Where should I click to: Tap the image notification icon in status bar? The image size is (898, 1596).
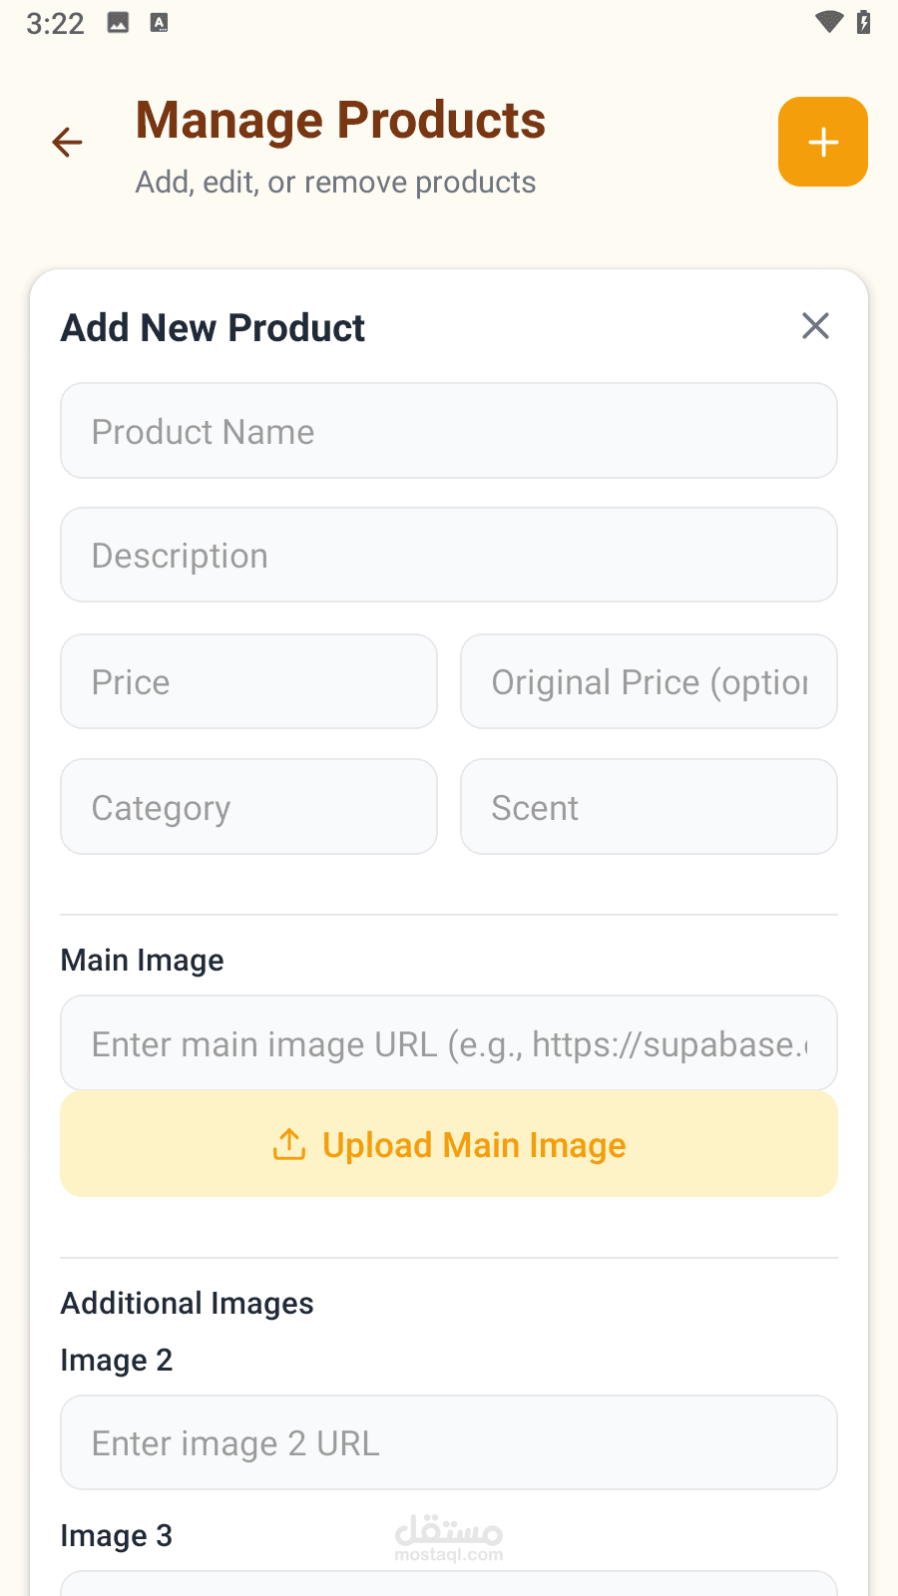click(x=118, y=23)
